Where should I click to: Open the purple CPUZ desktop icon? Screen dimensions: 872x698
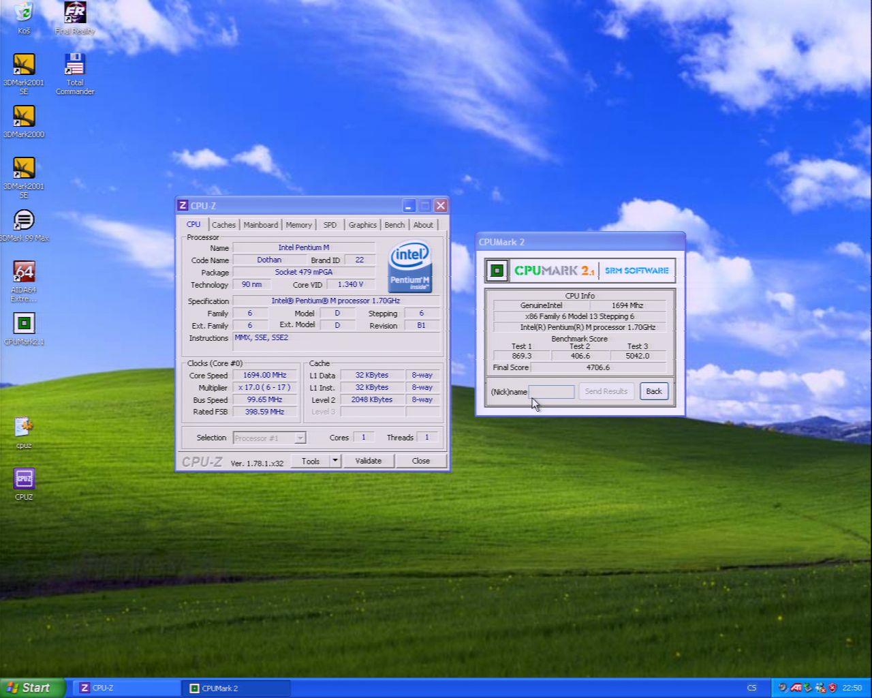coord(24,479)
